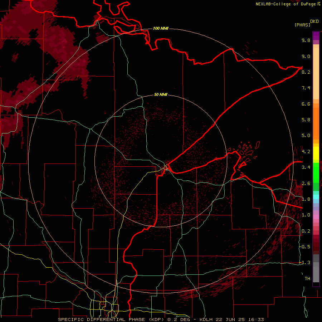Click the 1.8 value on color scale

306,199
